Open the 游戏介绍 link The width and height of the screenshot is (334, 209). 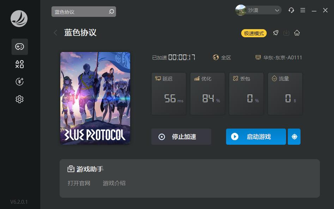114,183
